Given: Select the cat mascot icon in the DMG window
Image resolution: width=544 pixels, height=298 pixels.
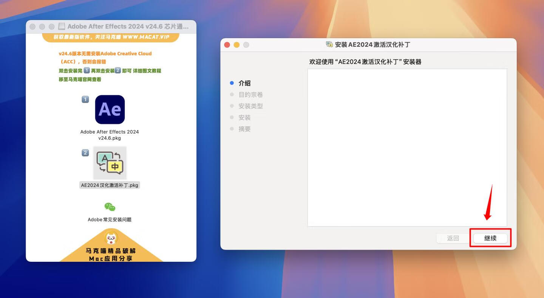Looking at the screenshot, I should tap(111, 238).
